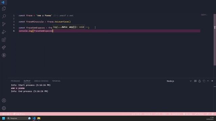Click the JavaScript language mode in status bar
The image size is (216, 121).
pyautogui.click(x=175, y=114)
